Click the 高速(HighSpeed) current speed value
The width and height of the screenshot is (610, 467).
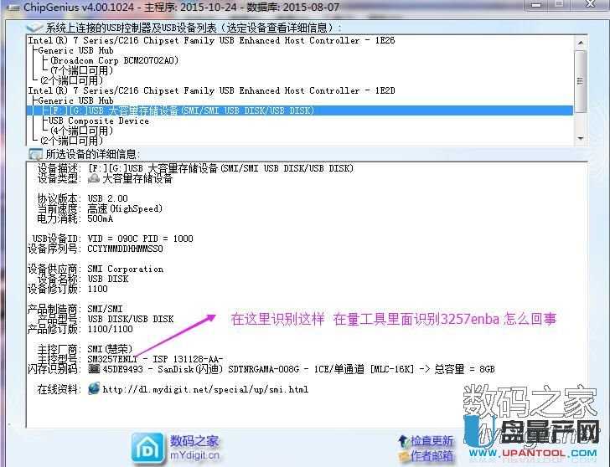tap(125, 208)
